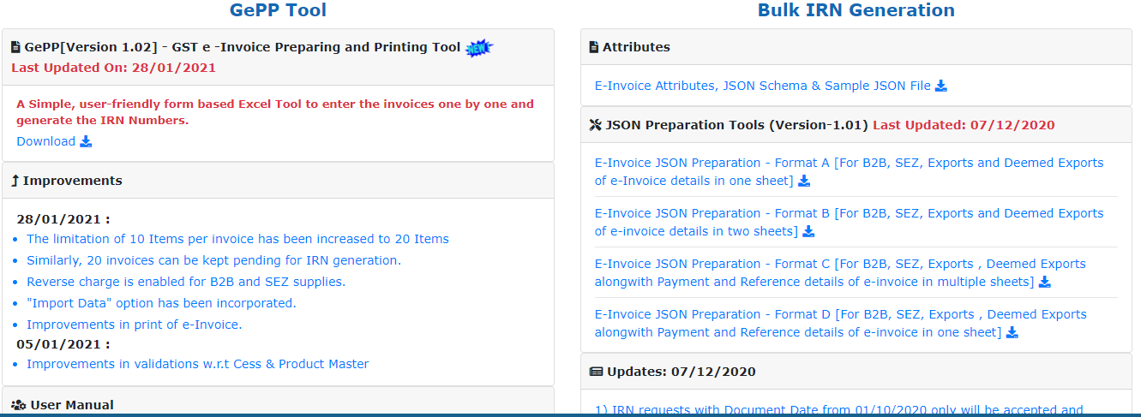Click the users icon beside User Manual

click(19, 405)
